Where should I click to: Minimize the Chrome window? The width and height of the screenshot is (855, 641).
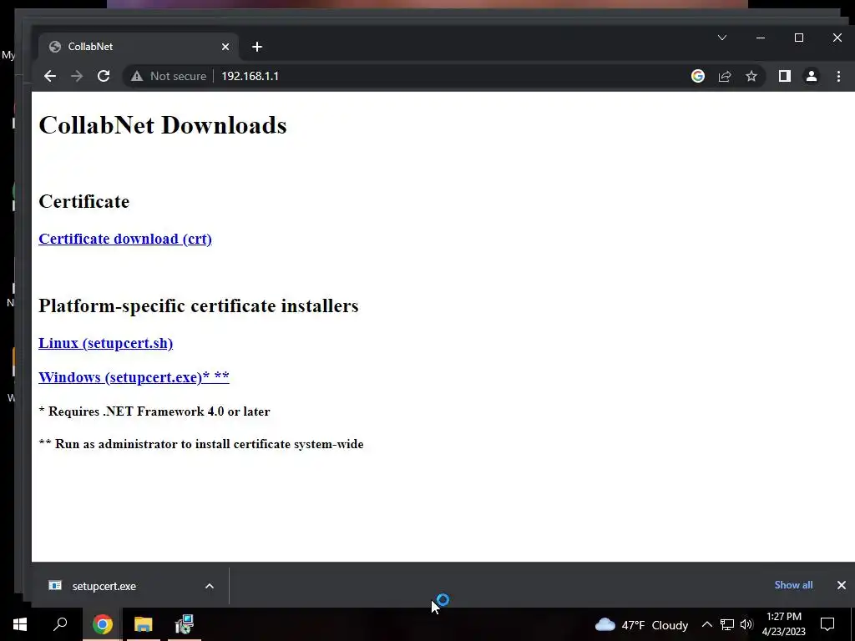click(x=760, y=38)
